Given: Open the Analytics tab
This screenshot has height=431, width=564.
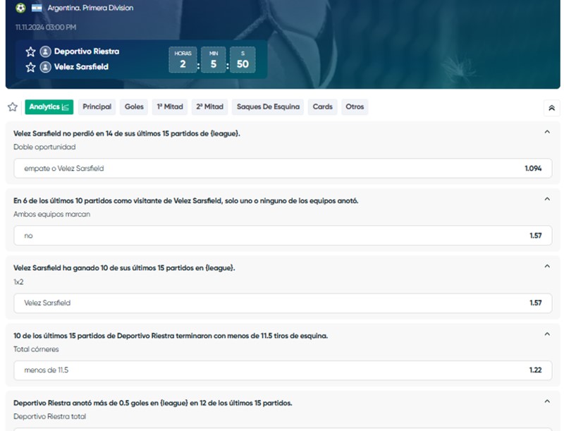Looking at the screenshot, I should pos(49,107).
